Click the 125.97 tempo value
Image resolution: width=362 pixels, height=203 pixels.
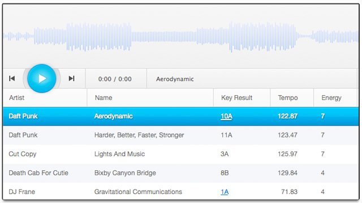coord(288,154)
